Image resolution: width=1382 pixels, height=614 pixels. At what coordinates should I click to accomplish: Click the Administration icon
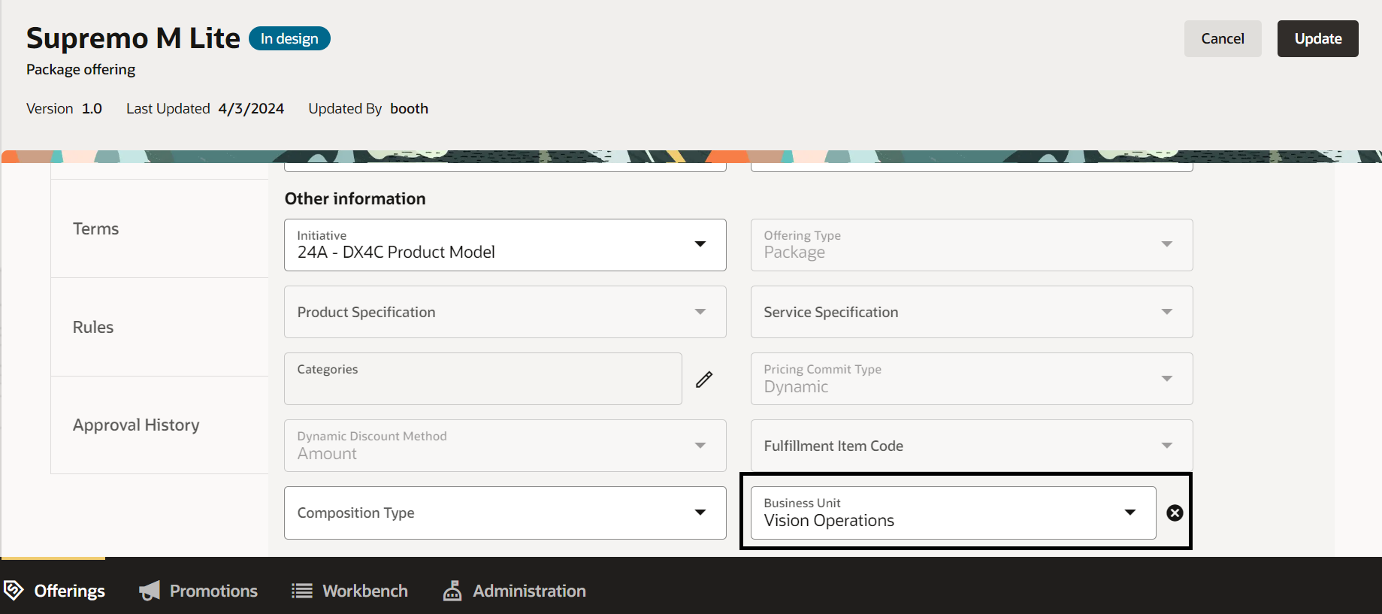tap(452, 591)
